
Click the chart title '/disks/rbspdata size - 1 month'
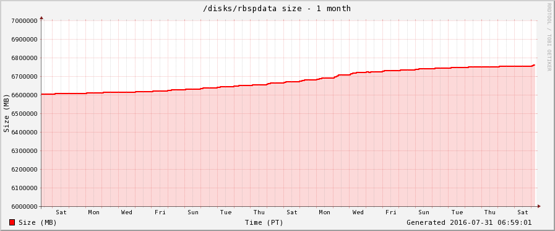click(277, 8)
